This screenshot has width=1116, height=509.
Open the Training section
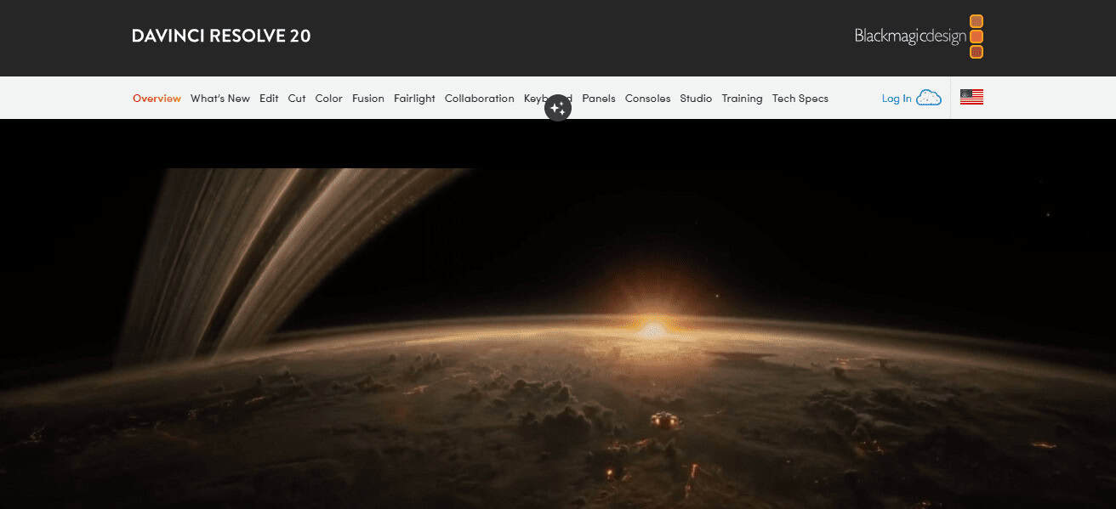pyautogui.click(x=742, y=99)
